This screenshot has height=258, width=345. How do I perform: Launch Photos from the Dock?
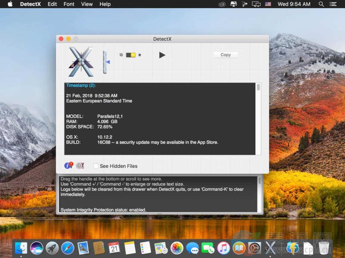point(177,248)
